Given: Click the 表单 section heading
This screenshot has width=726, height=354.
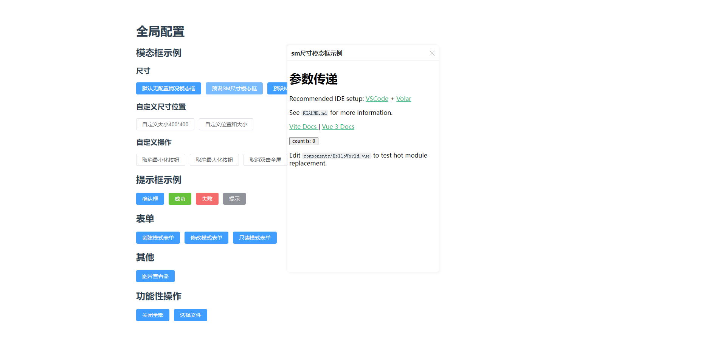Looking at the screenshot, I should 145,219.
